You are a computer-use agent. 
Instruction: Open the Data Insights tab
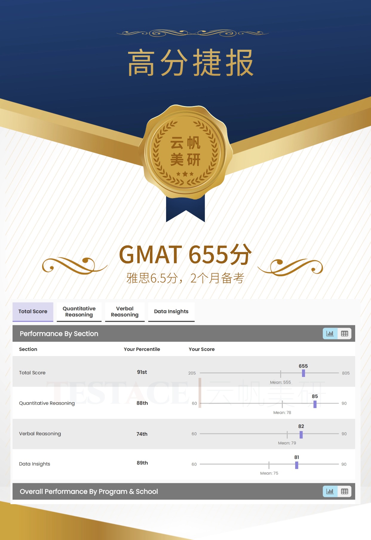(171, 312)
